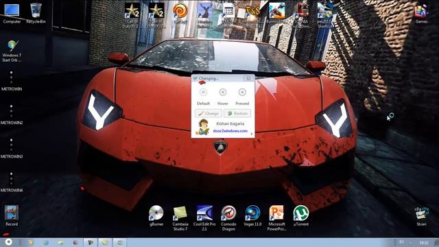Screen dimensions: 439x247
Task: Select the METROWIN2 desktop icon
Action: pos(12,115)
